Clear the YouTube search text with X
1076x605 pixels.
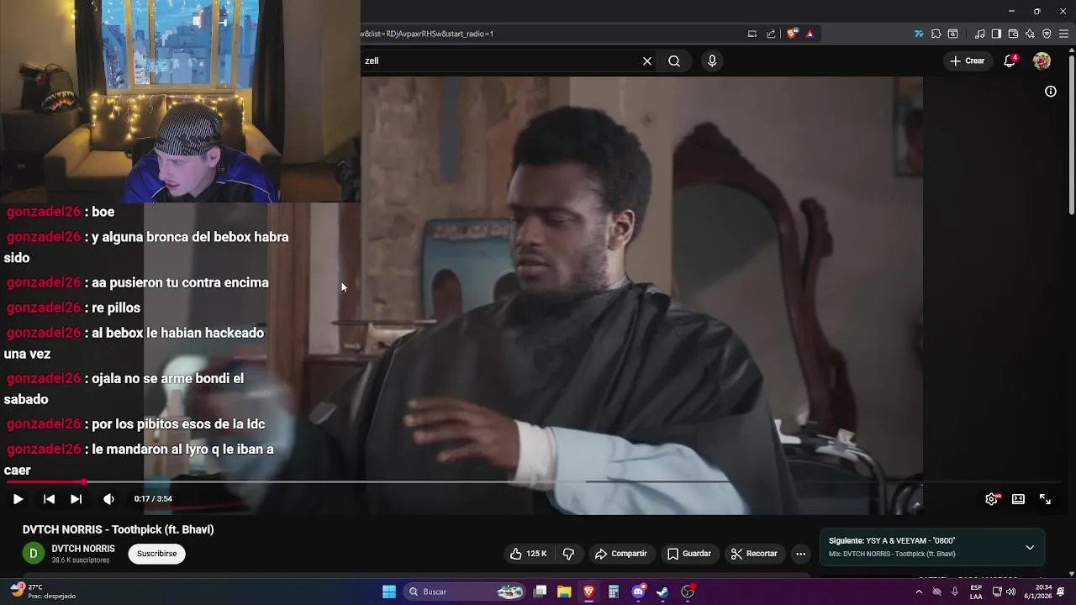click(647, 60)
